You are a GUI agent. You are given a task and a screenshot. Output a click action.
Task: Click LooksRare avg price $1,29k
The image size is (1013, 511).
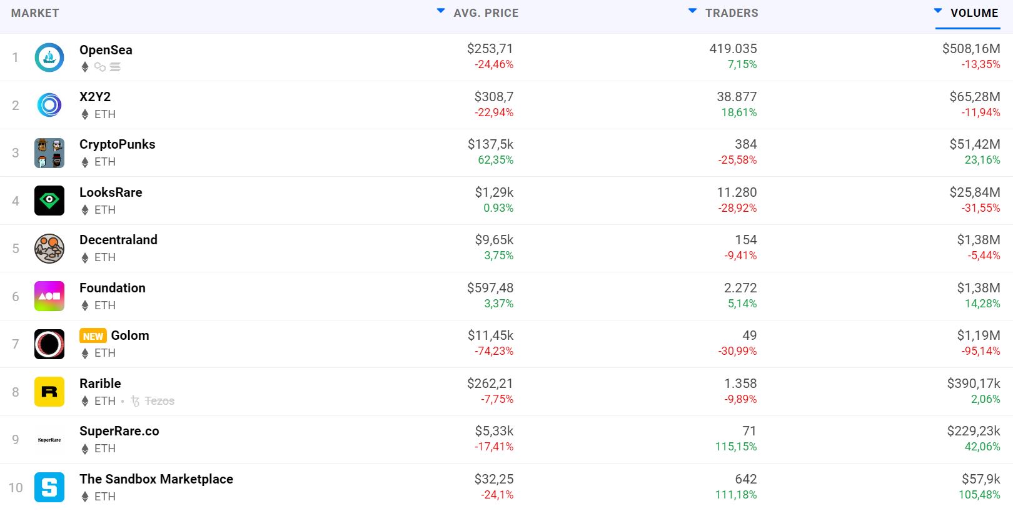tap(494, 192)
